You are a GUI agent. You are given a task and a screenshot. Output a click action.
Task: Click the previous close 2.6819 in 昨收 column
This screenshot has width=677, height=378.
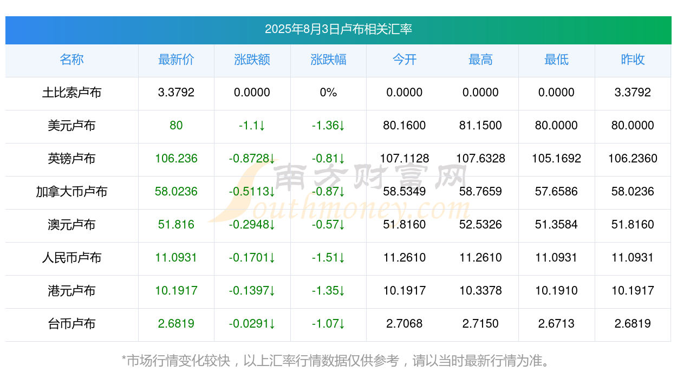pyautogui.click(x=633, y=324)
